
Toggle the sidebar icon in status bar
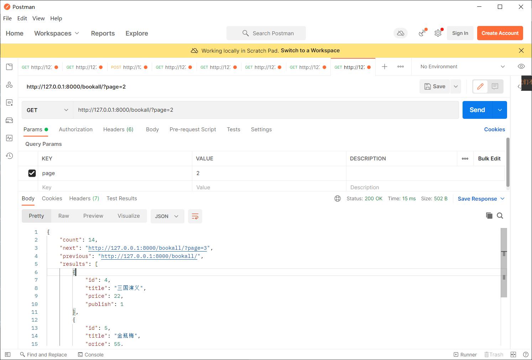pos(7,355)
